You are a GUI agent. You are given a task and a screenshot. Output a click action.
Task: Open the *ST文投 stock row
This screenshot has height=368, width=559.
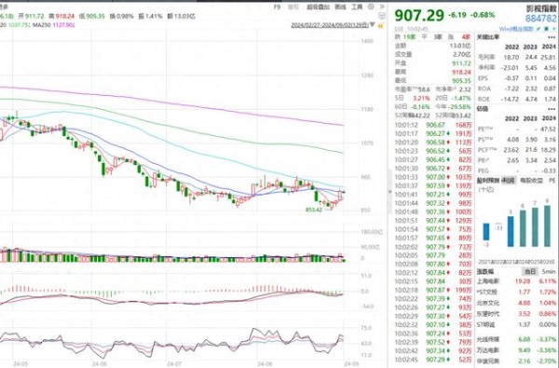(516, 292)
